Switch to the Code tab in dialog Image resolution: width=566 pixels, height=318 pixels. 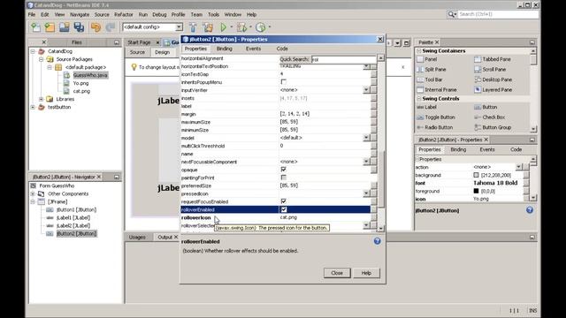[282, 49]
